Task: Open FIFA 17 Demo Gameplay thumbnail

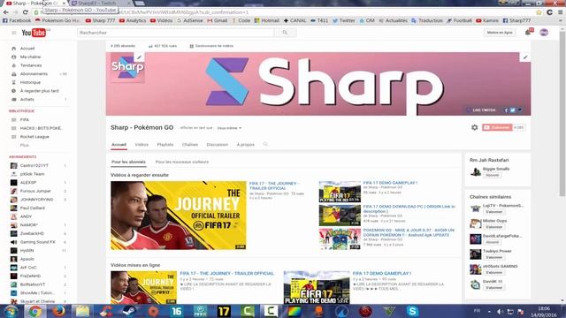Action: click(x=340, y=192)
